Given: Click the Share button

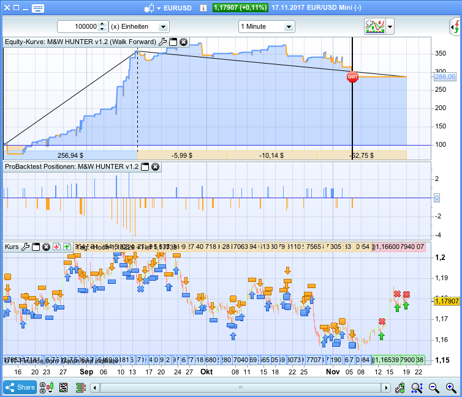Looking at the screenshot, I should (20, 387).
